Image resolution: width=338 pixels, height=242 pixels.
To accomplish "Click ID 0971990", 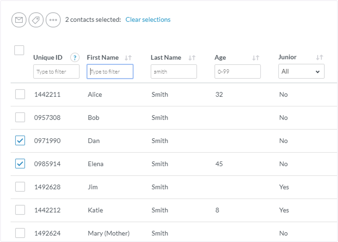I will tap(47, 141).
